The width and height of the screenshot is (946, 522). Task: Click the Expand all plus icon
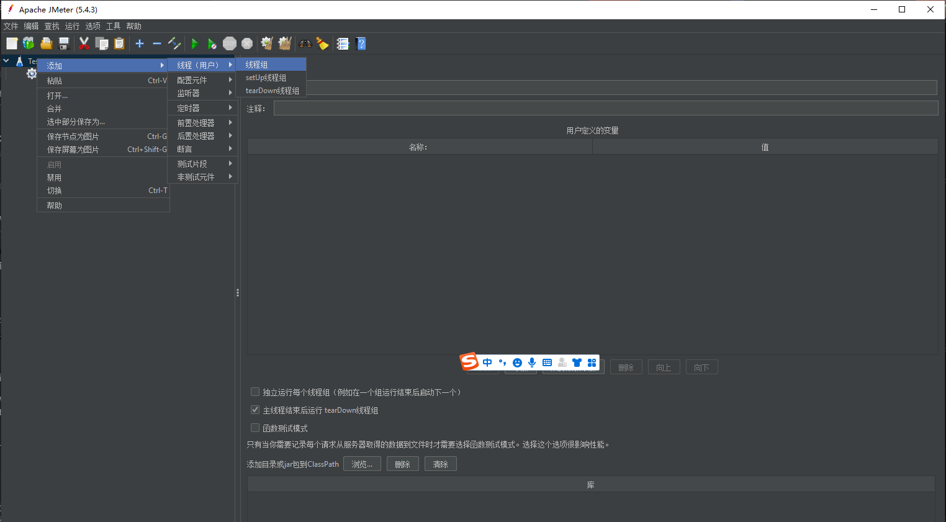(140, 43)
